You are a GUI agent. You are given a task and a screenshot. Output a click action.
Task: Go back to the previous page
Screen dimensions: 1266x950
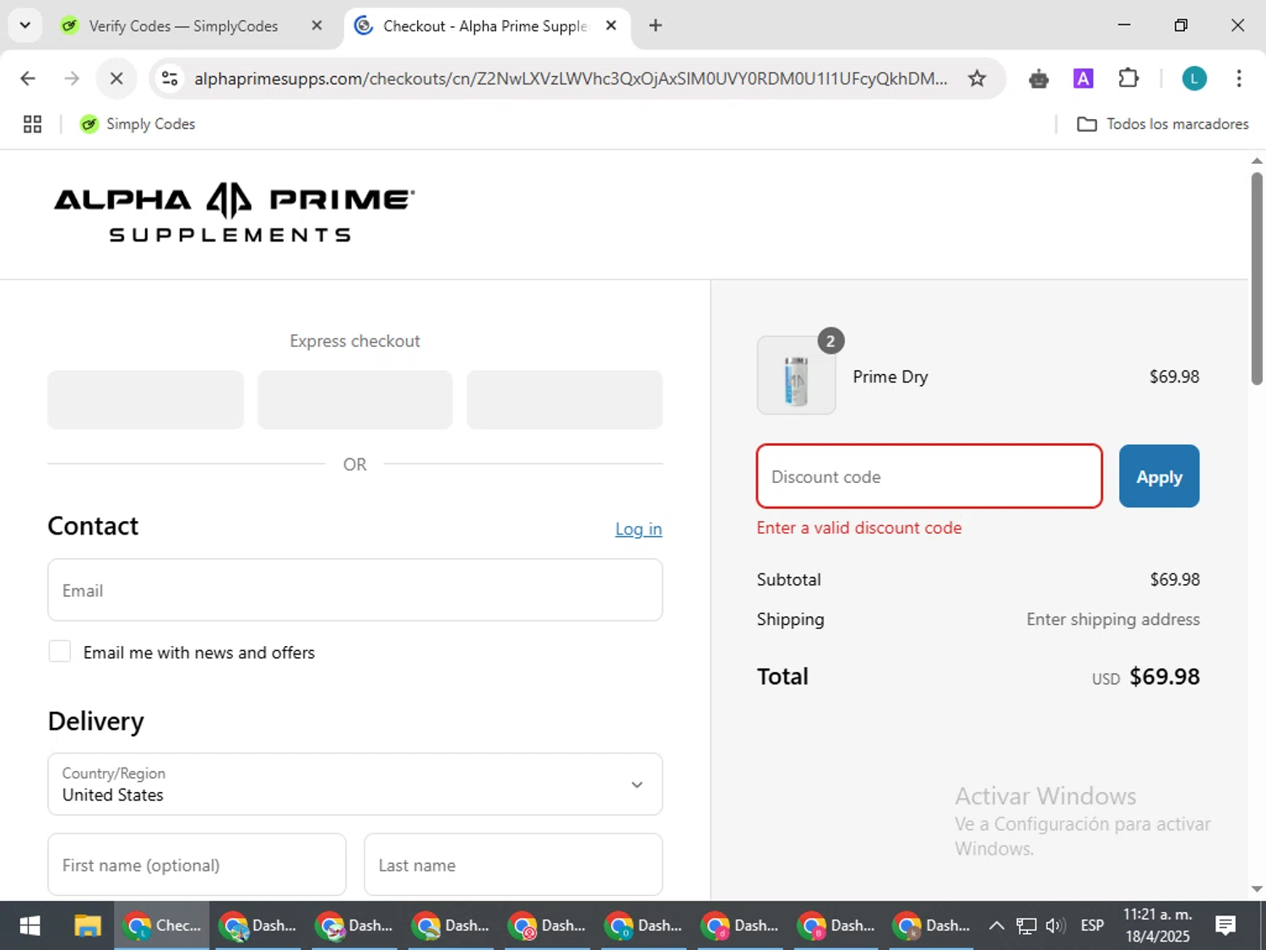click(28, 79)
